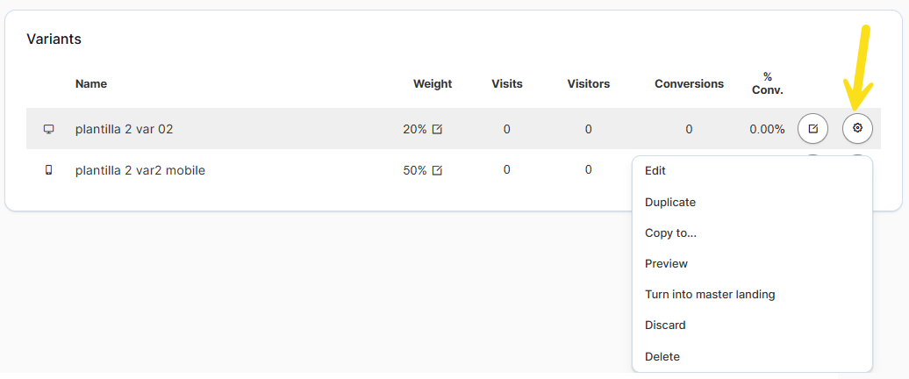The height and width of the screenshot is (379, 909).
Task: Choose Discard in the variant menu
Action: [665, 325]
